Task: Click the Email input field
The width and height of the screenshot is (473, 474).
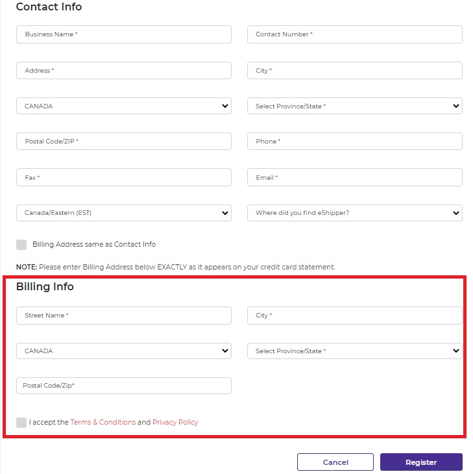Action: (x=354, y=177)
